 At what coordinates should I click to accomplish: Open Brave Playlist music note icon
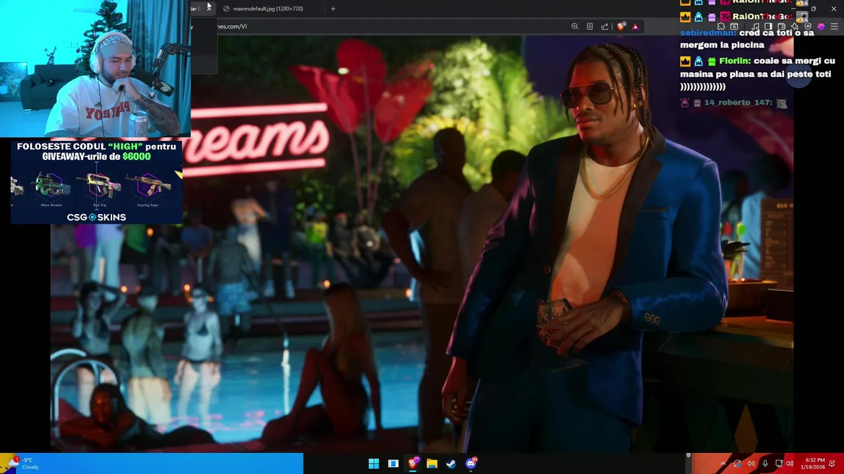coord(755,26)
